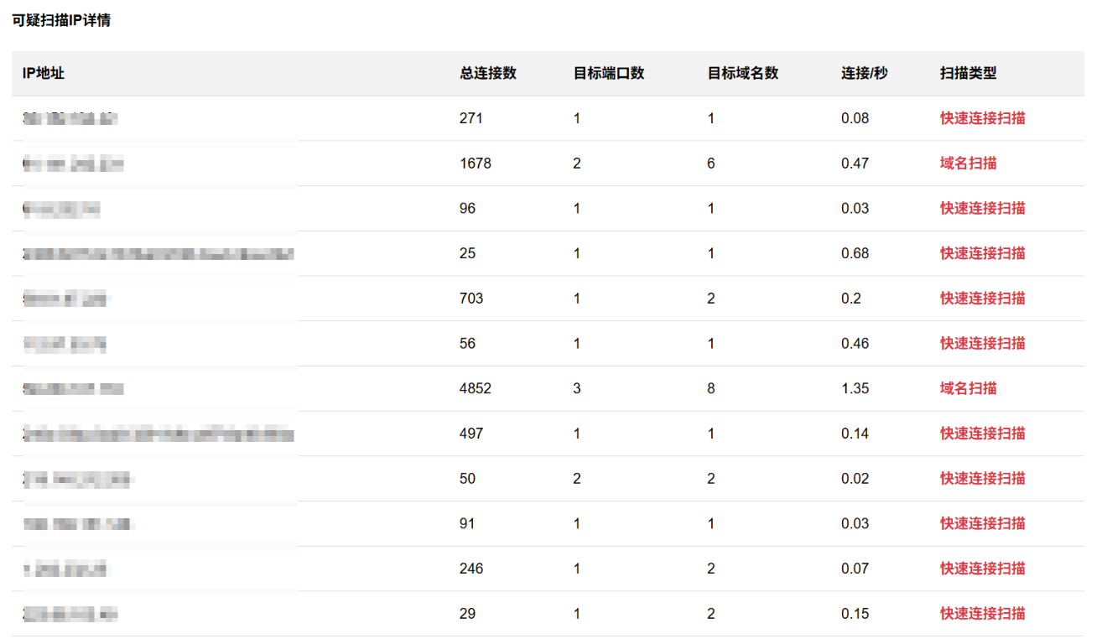1102x644 pixels.
Task: Select total connections value 703
Action: coord(471,299)
